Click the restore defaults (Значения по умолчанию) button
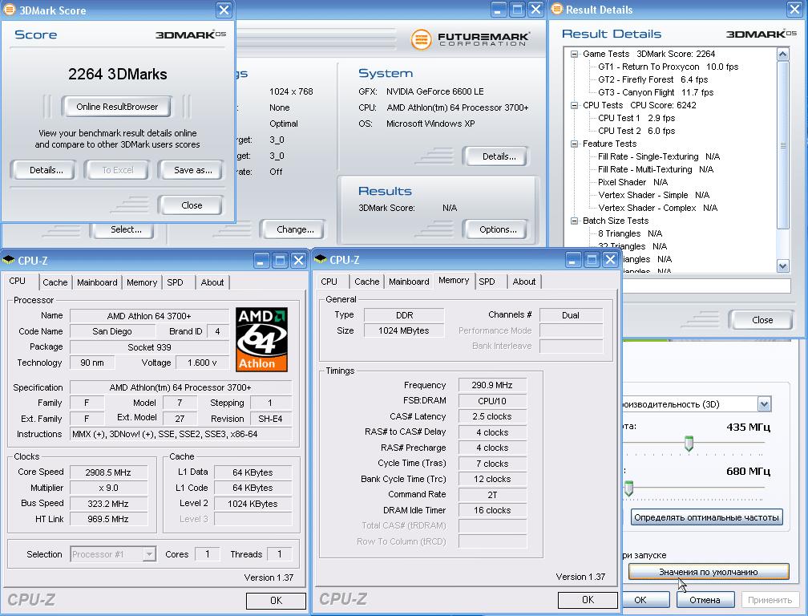Screen dimensions: 808x616 (709, 572)
